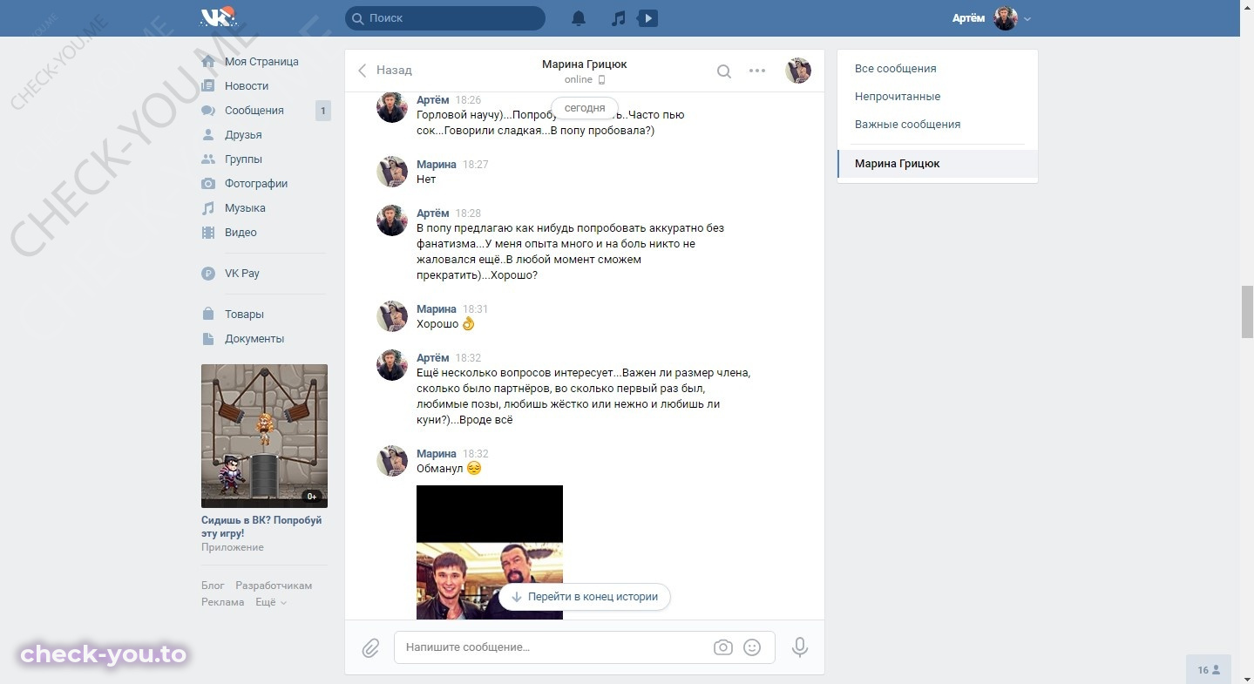The width and height of the screenshot is (1254, 684).
Task: Open Артём's avatar on the 18:28 message
Action: pyautogui.click(x=392, y=220)
